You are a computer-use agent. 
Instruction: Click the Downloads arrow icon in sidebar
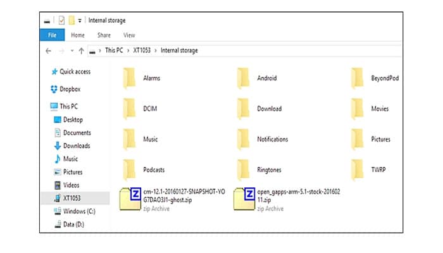(58, 145)
